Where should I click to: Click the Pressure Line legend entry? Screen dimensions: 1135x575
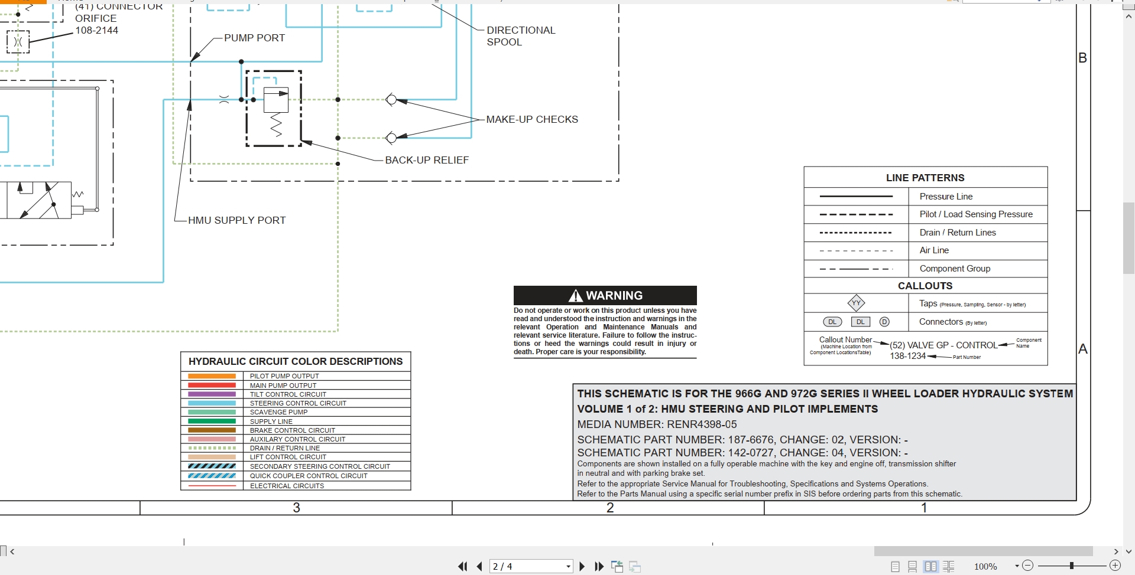(x=946, y=197)
